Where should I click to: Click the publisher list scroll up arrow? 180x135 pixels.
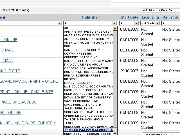tap(115, 28)
